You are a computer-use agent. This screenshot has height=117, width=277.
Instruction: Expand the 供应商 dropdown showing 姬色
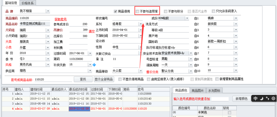pos(90,71)
